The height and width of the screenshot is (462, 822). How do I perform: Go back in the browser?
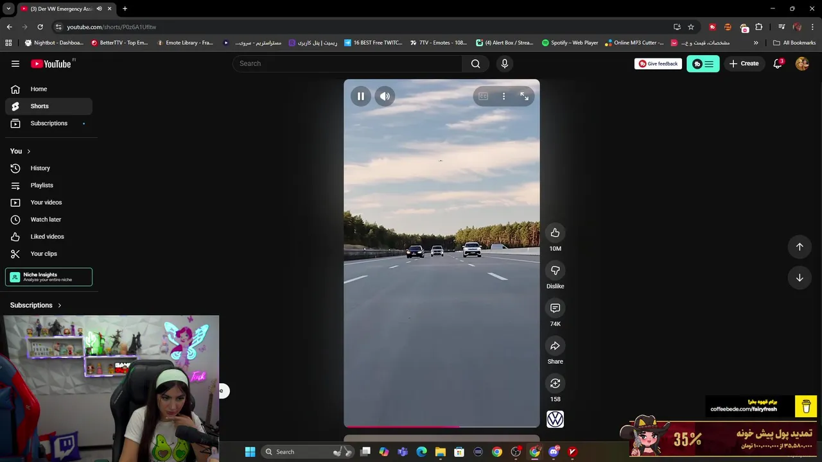9,27
